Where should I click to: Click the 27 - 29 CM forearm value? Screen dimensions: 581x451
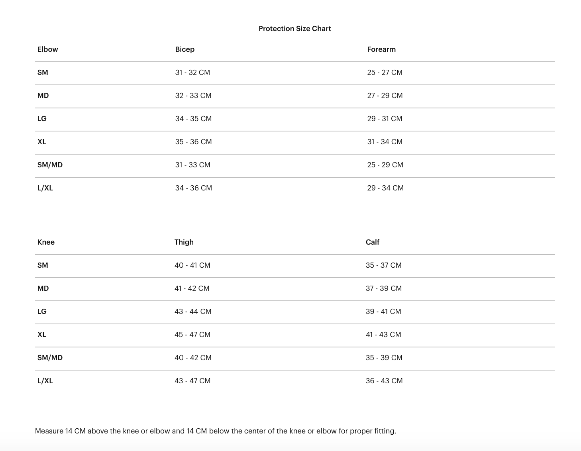point(385,96)
